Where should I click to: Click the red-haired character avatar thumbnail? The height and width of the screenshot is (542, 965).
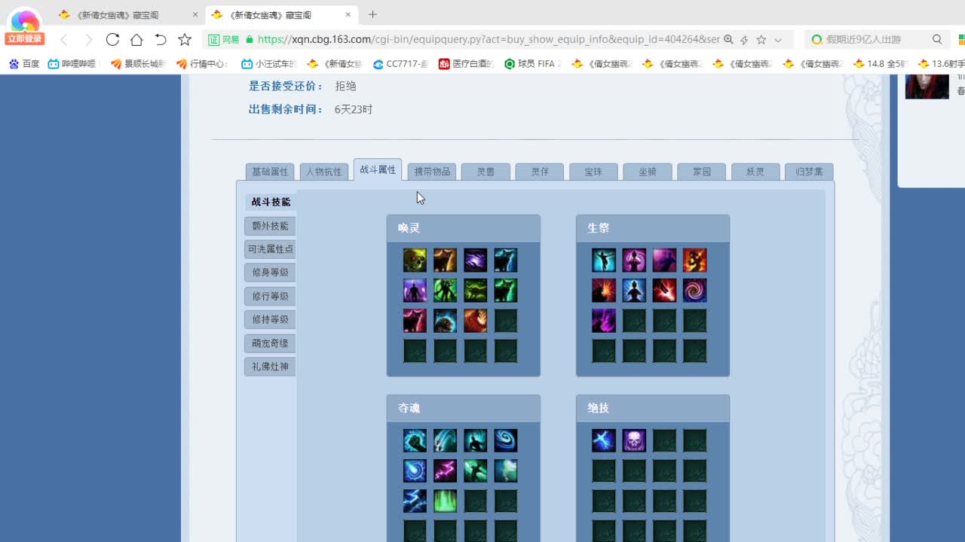(927, 87)
